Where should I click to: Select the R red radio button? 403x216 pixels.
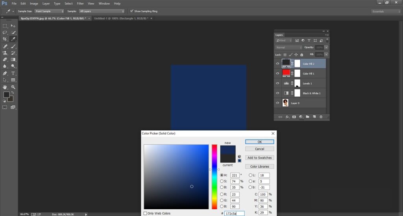click(222, 194)
